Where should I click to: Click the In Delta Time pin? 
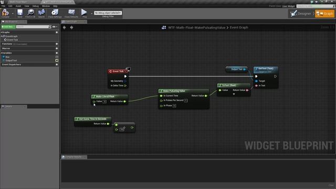click(125, 86)
